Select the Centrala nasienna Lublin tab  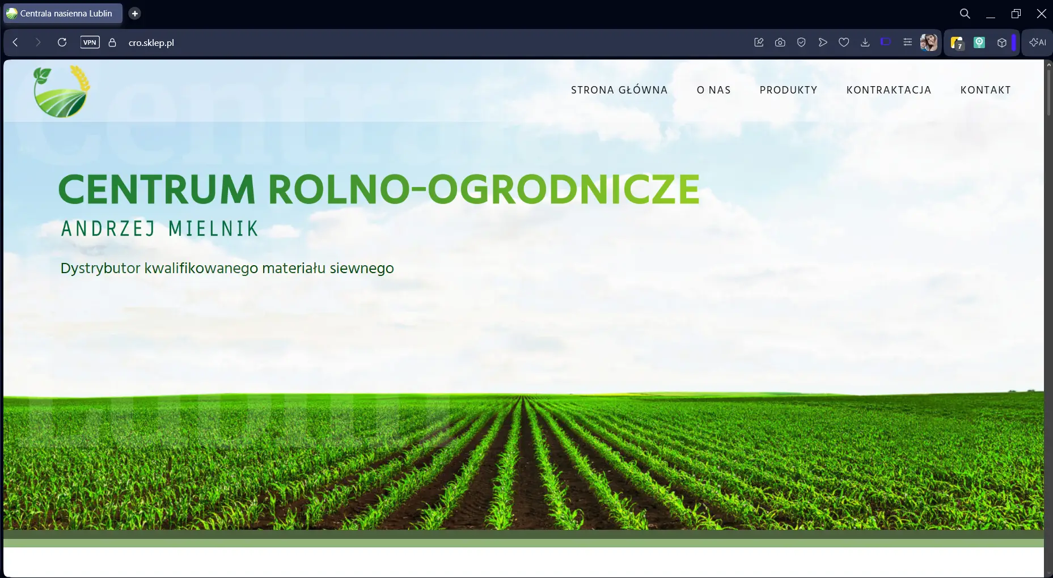click(63, 14)
